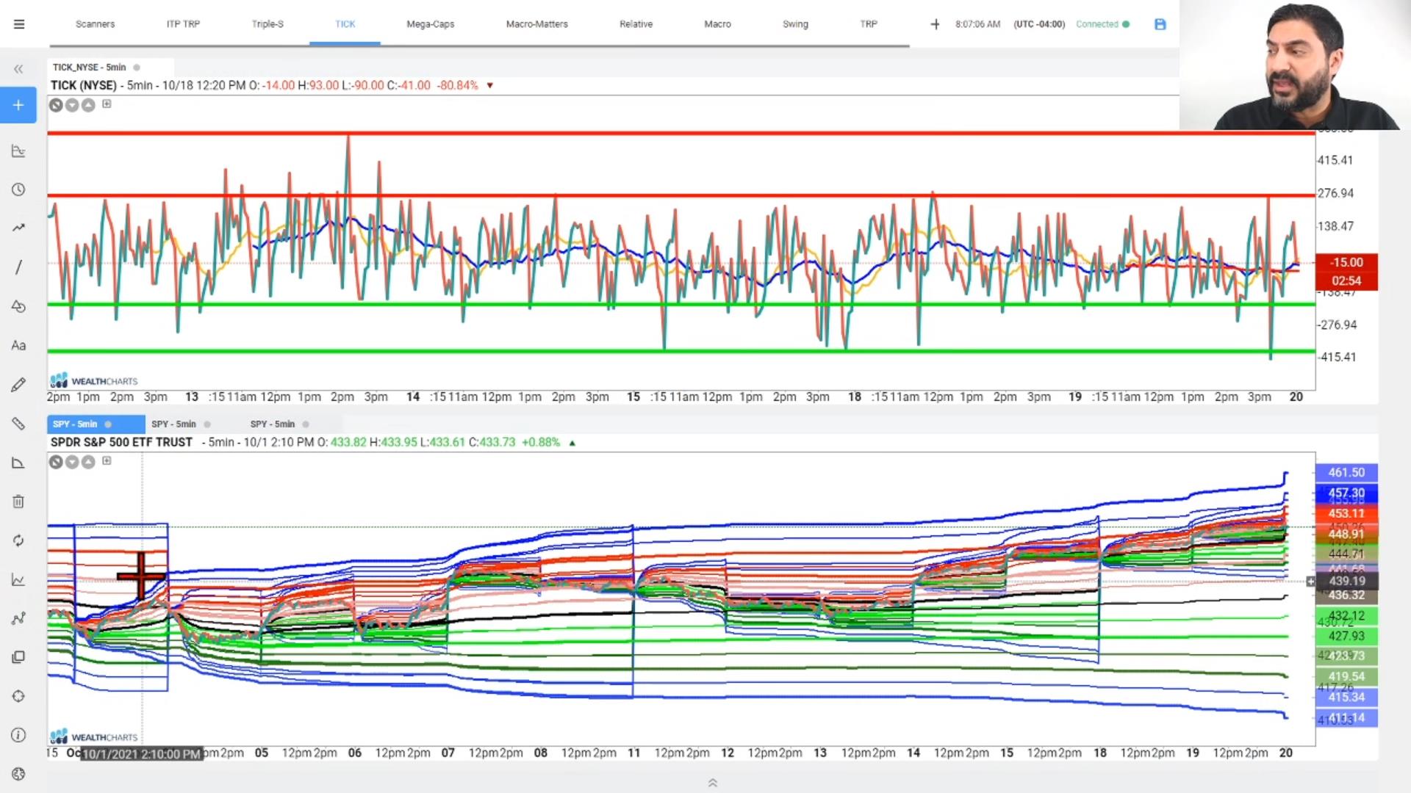
Task: Select the Aa text annotation tool
Action: (x=18, y=345)
